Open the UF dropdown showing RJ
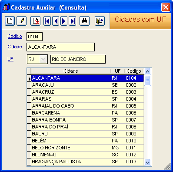The image size is (173, 172). pos(43,59)
